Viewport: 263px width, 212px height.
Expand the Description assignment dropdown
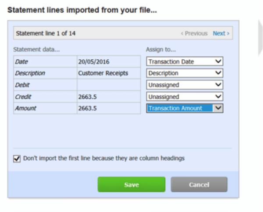(185, 73)
